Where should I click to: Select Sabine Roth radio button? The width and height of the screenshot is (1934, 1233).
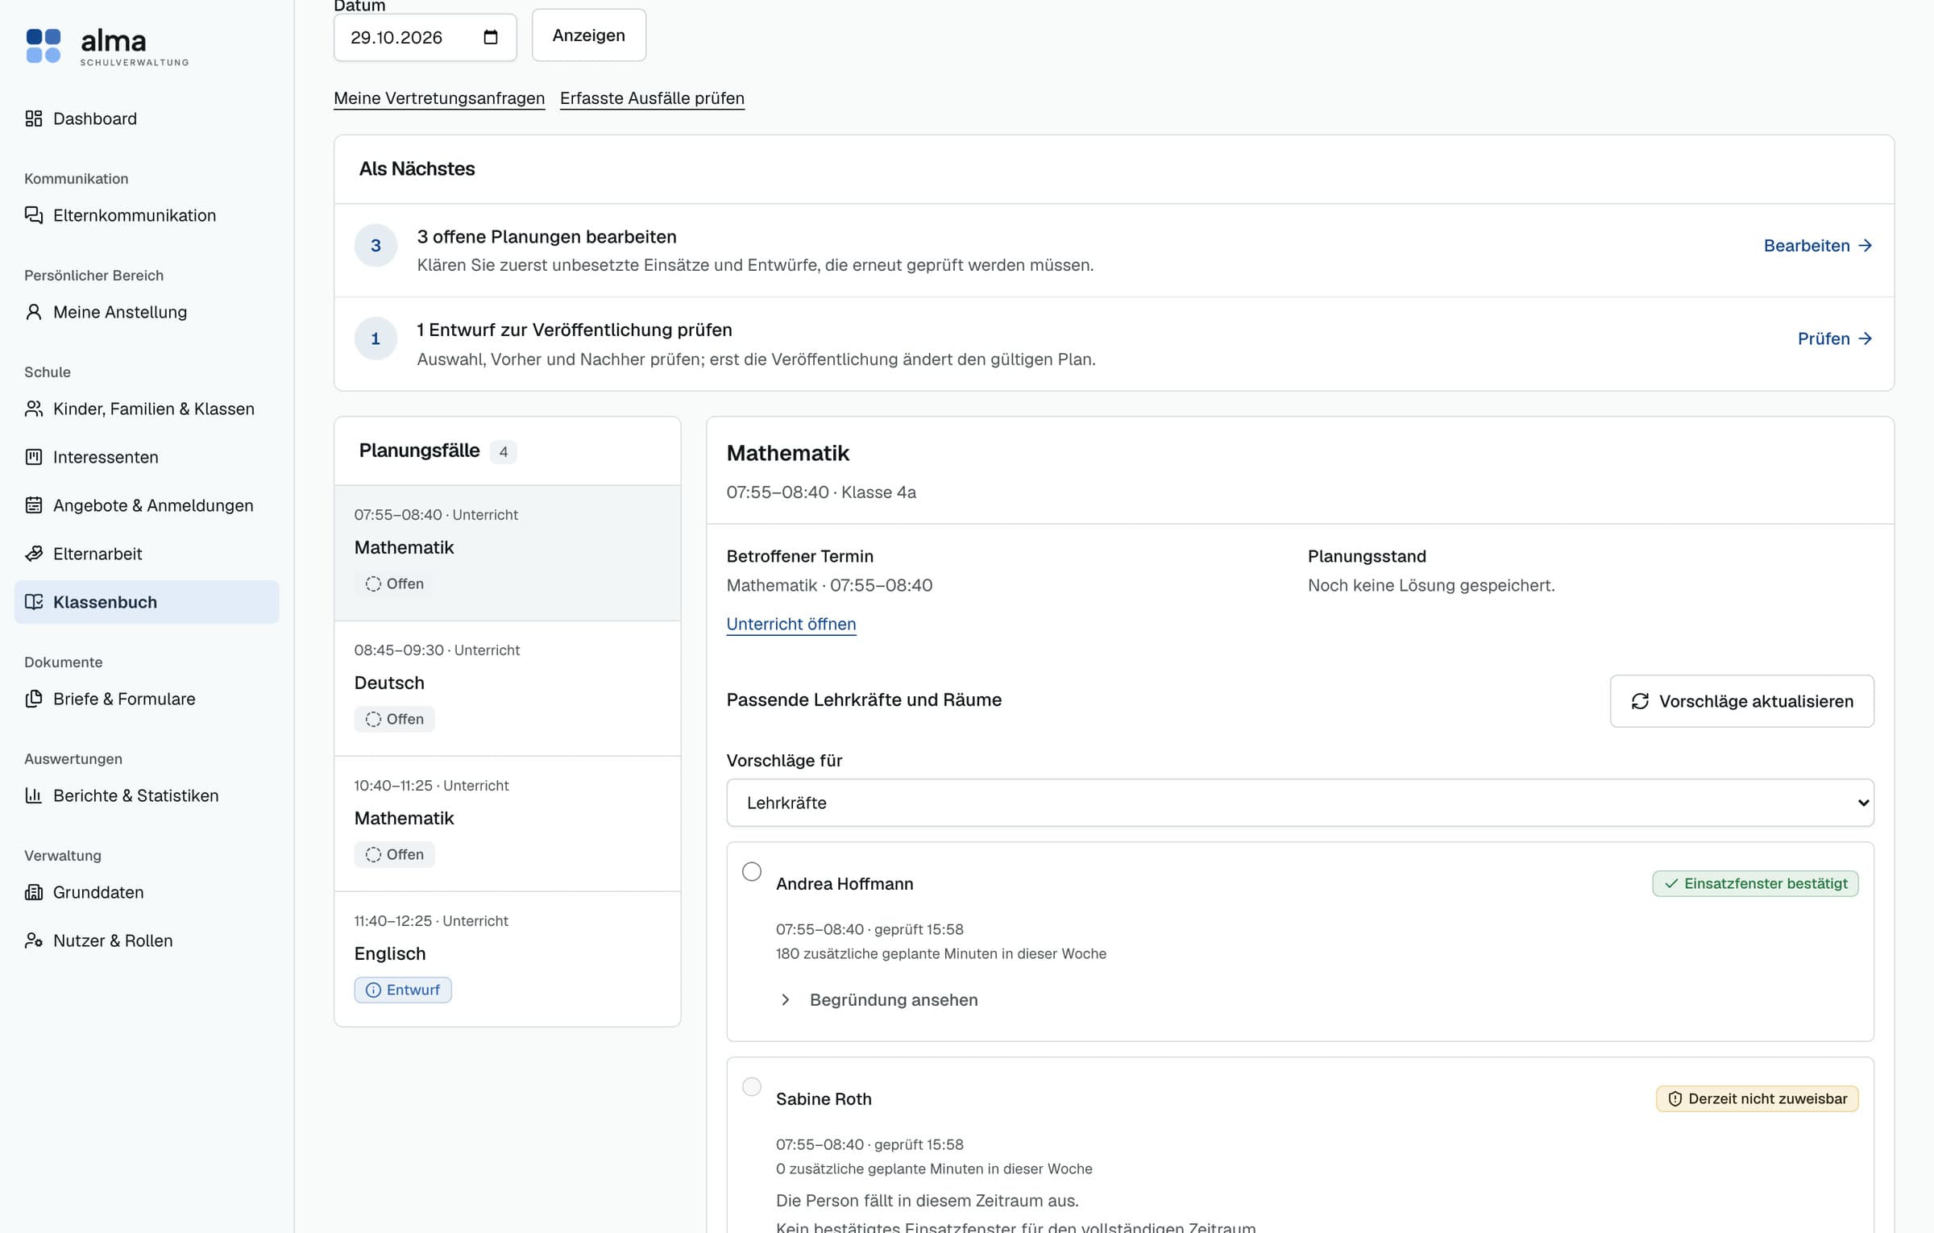(752, 1087)
